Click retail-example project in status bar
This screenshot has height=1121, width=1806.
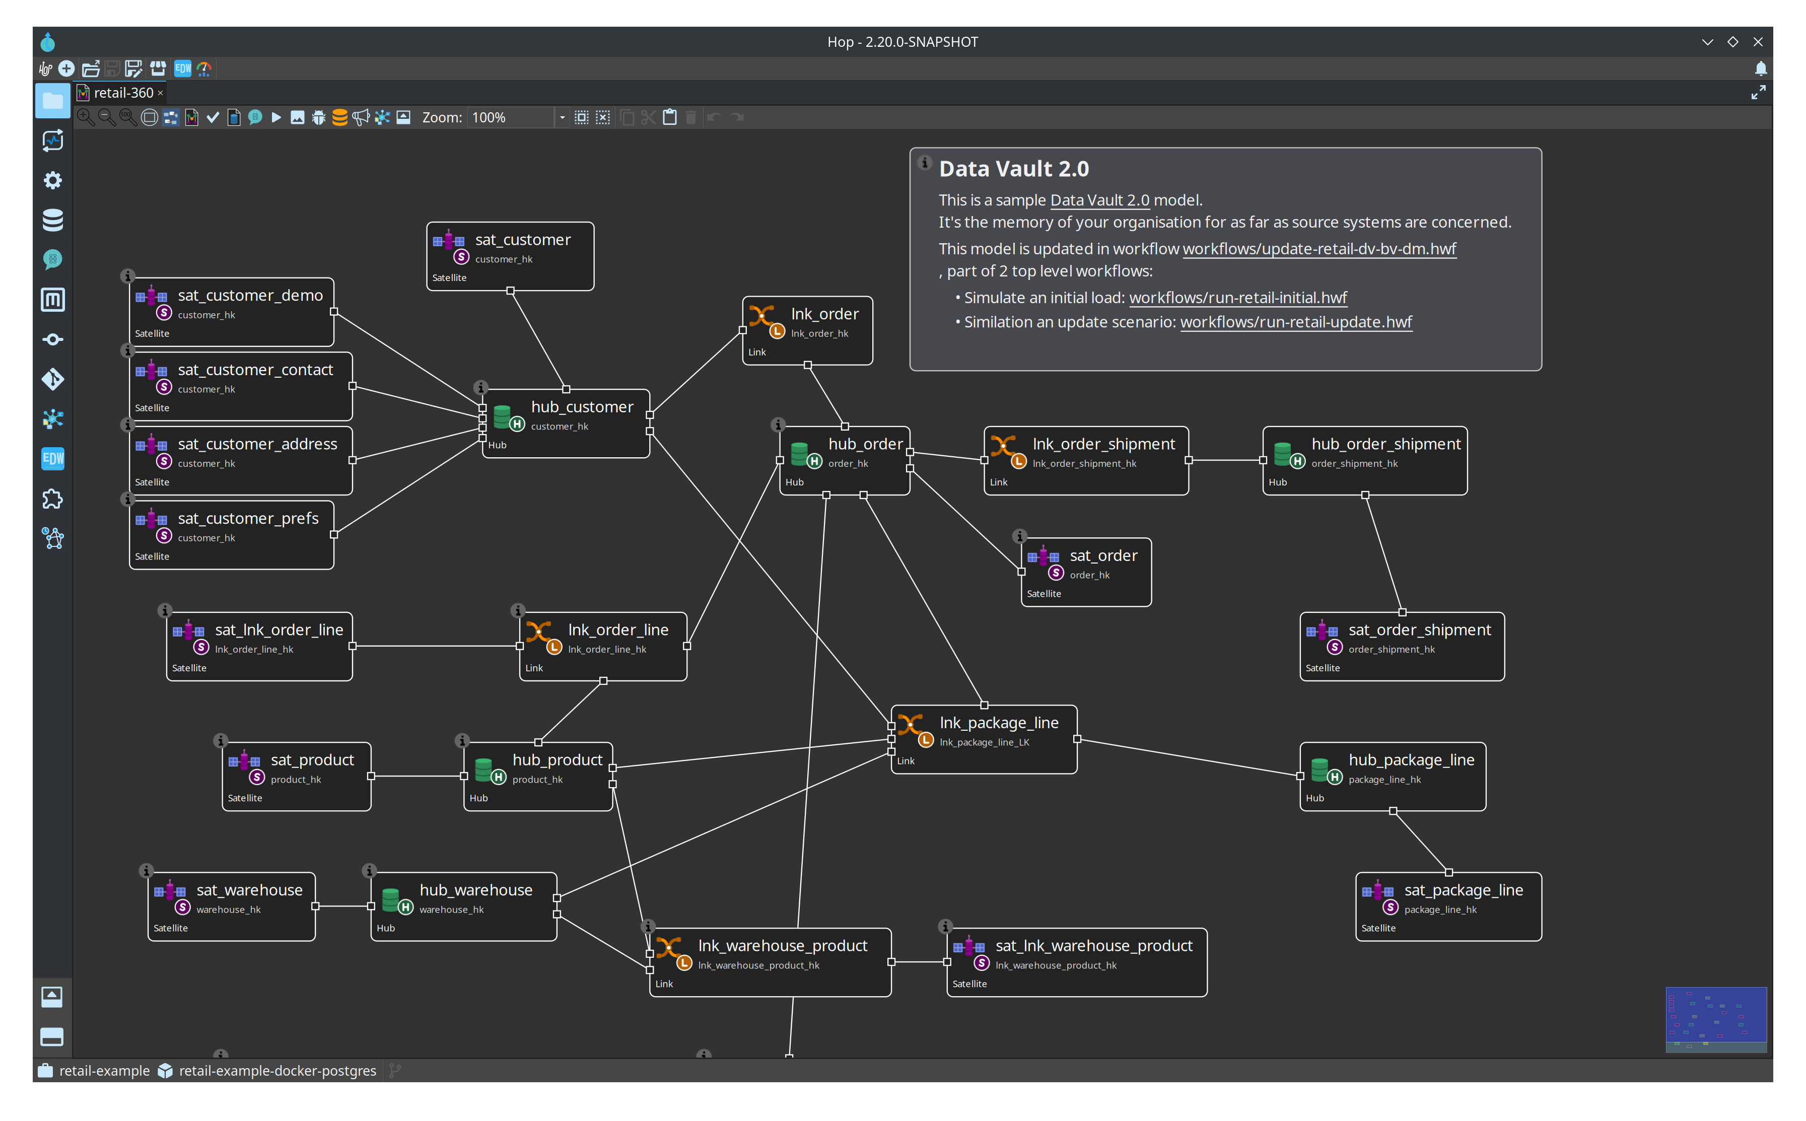tap(94, 1071)
